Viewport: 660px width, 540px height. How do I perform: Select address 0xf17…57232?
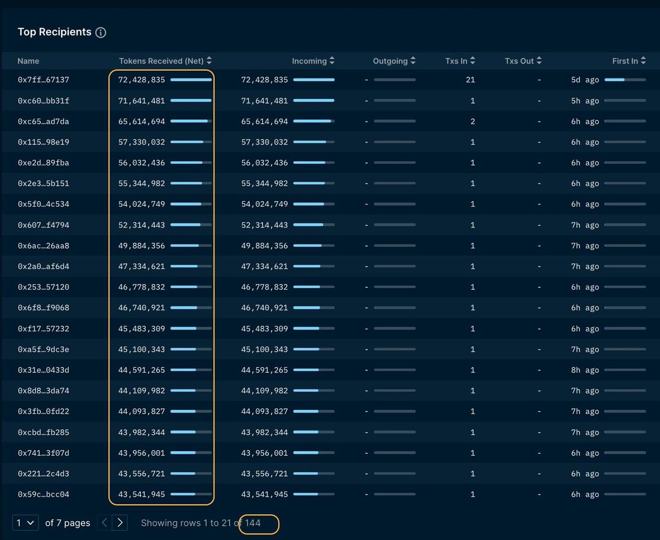tap(43, 329)
